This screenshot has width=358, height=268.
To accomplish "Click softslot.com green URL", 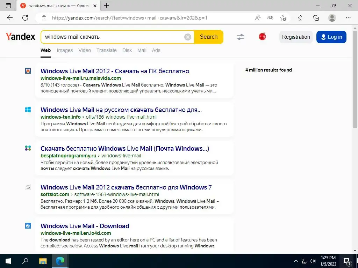I will pyautogui.click(x=55, y=194).
